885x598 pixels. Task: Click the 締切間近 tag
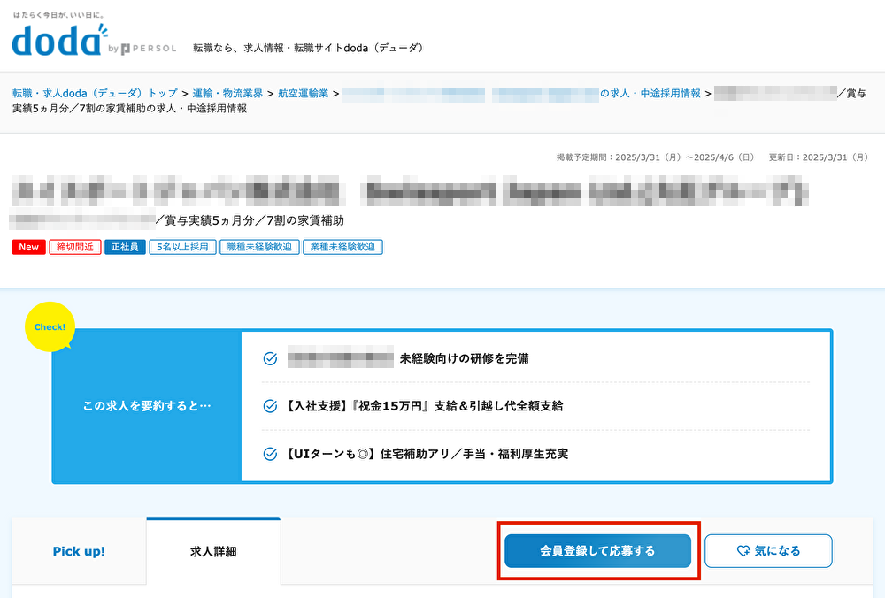tap(75, 247)
